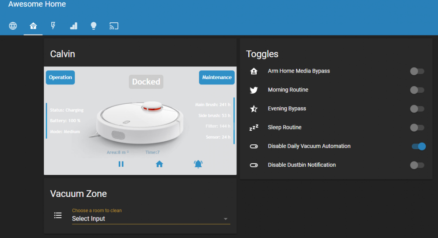Screen dimensions: 438x238
Task: Click the Side brush: 53 h text
Action: [214, 115]
